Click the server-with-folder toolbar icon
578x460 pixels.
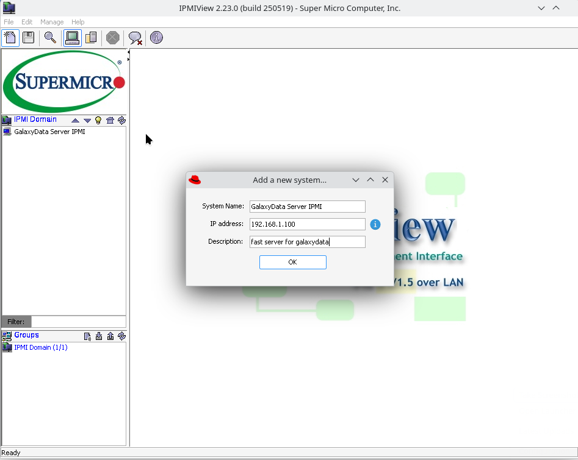[91, 38]
